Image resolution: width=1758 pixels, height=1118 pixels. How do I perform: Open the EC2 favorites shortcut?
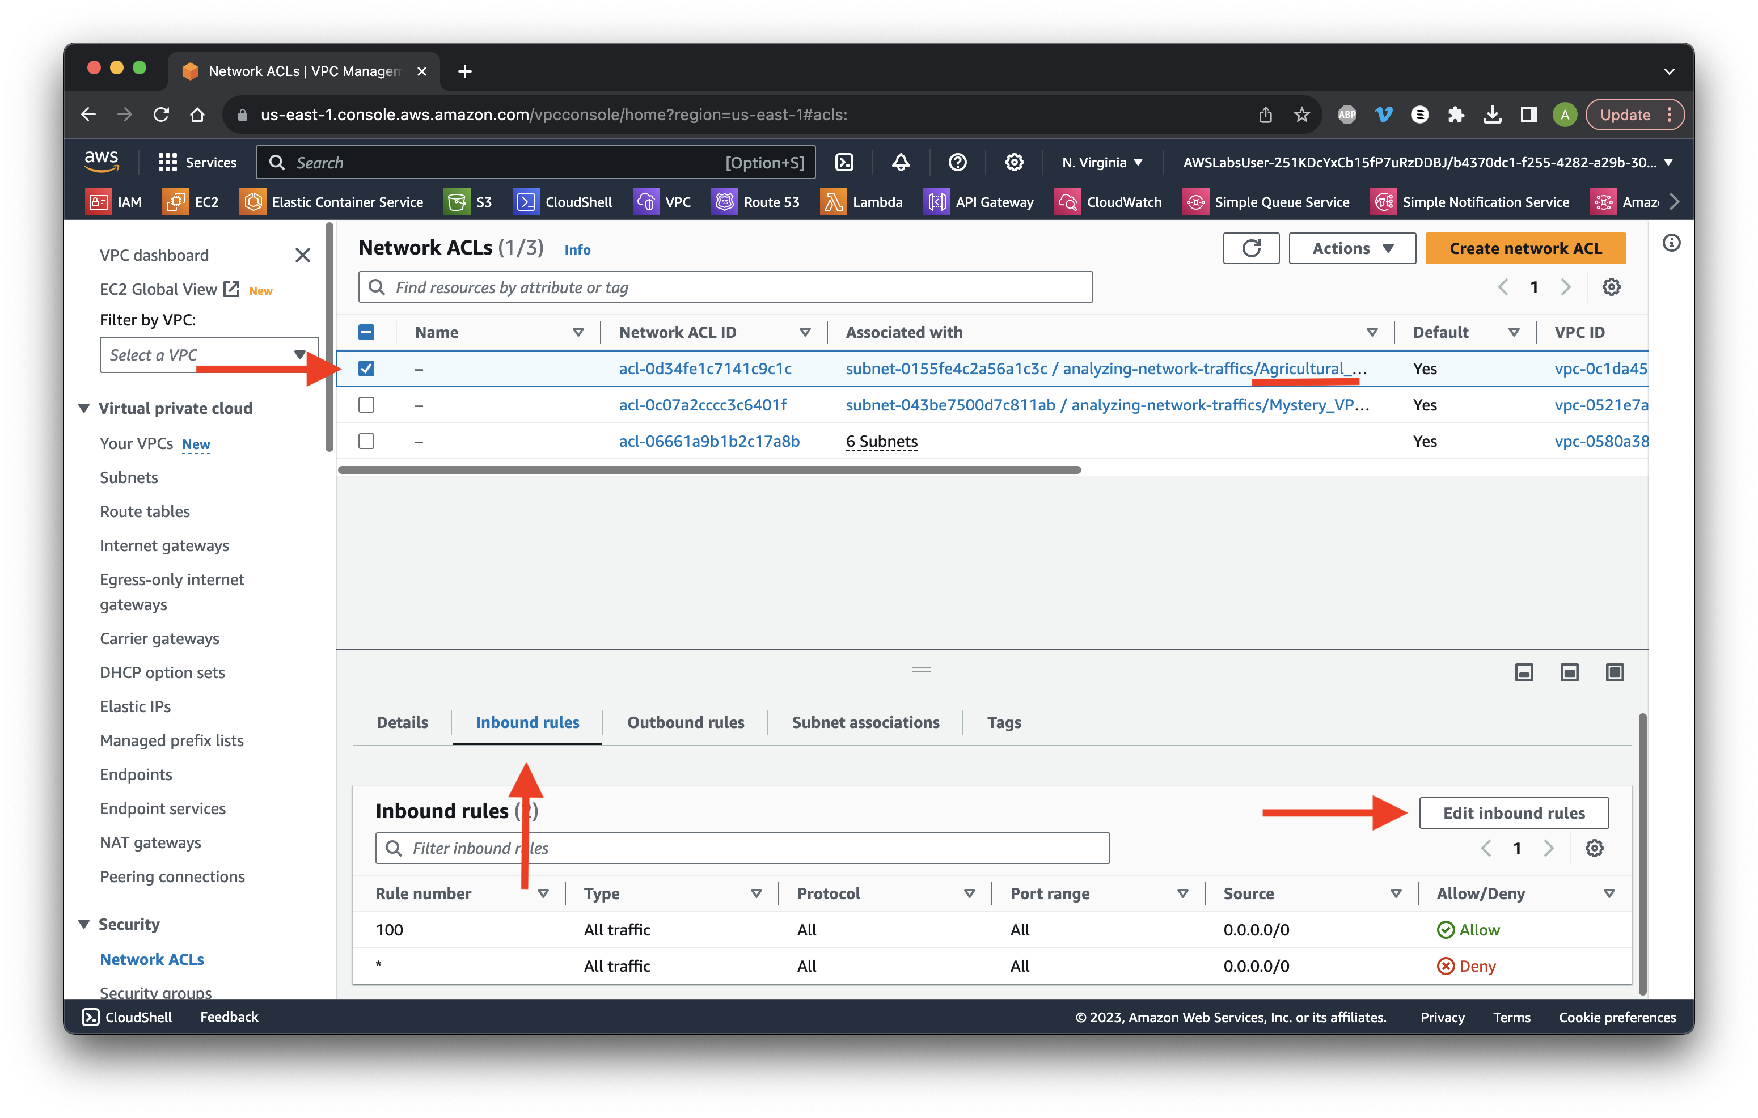[191, 202]
